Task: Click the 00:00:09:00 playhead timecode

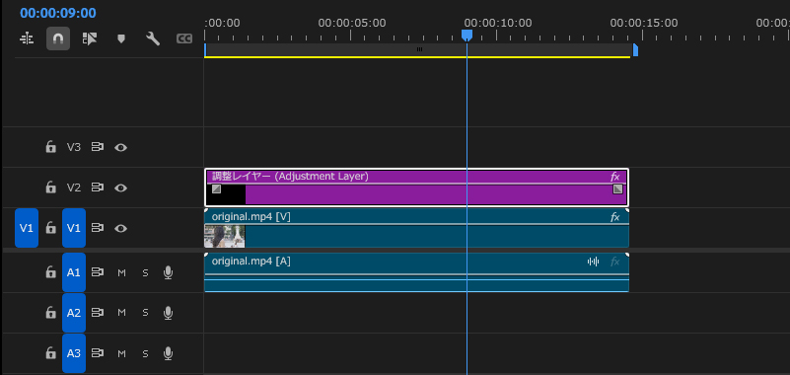Action: click(58, 13)
